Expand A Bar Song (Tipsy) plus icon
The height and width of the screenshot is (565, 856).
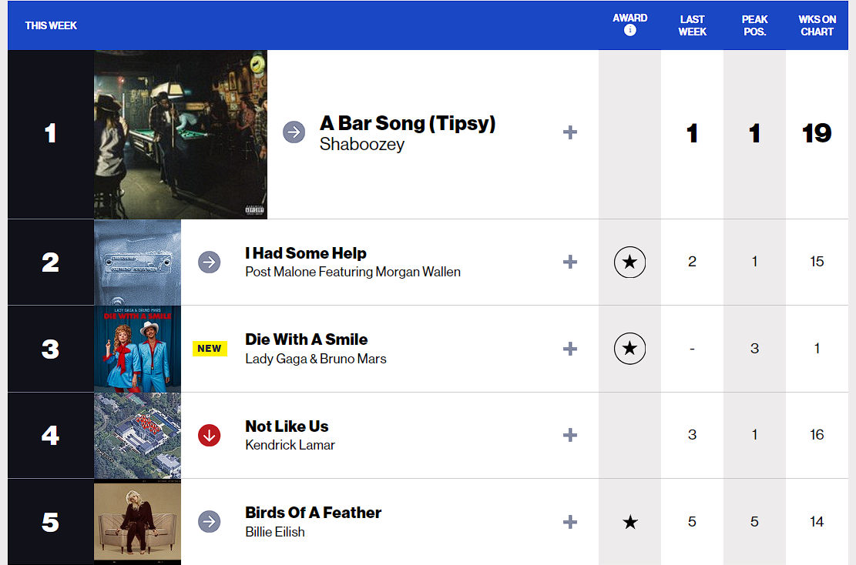[x=570, y=132]
